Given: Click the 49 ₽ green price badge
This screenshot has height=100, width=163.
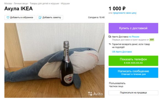Looking at the screenshot, I should coord(152,40).
